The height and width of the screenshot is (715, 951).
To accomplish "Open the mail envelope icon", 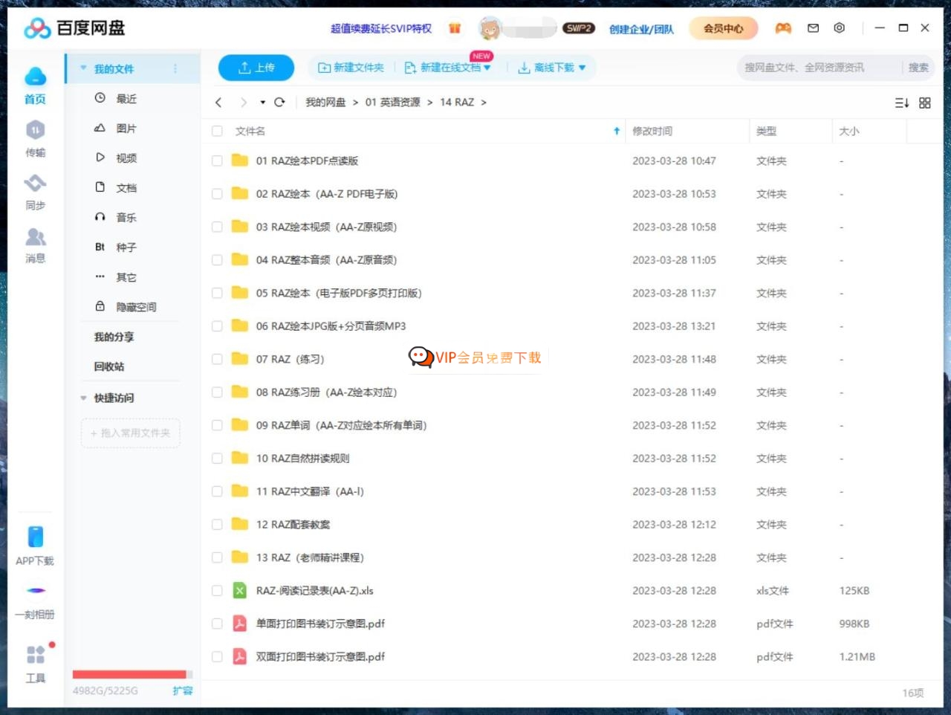I will click(813, 28).
